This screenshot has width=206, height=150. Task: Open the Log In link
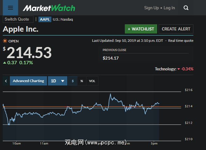[169, 8]
